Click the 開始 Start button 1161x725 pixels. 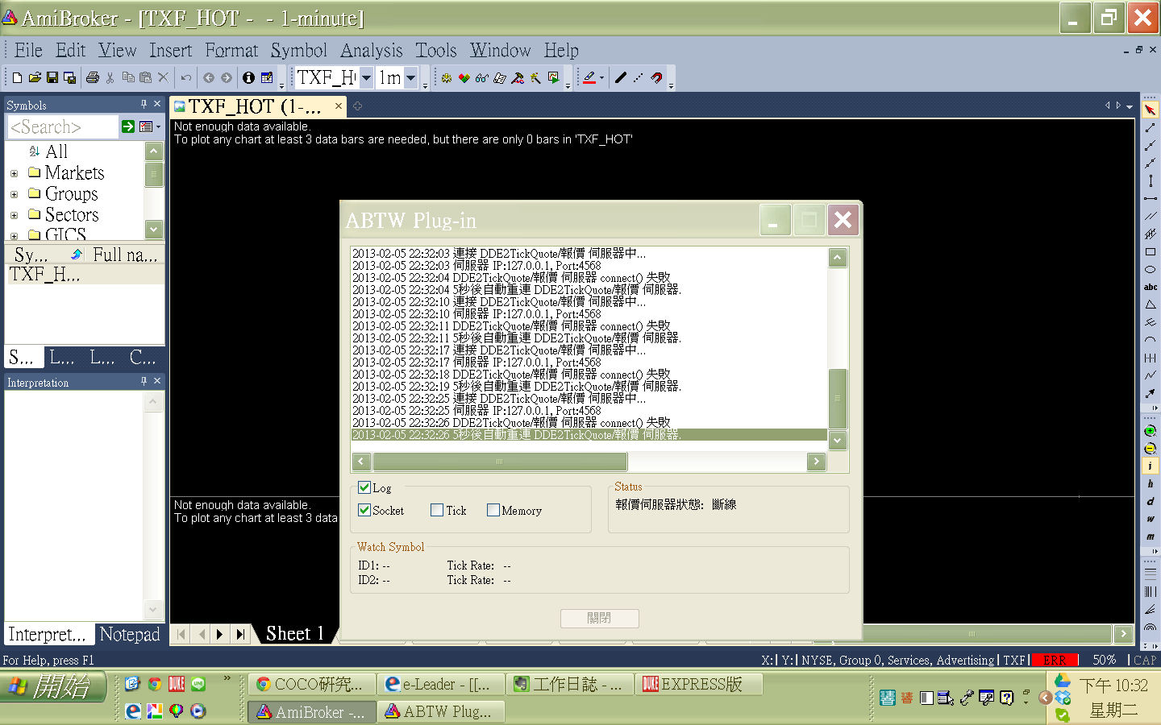coord(54,686)
